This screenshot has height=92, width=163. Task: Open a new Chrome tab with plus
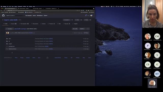tap(59, 8)
